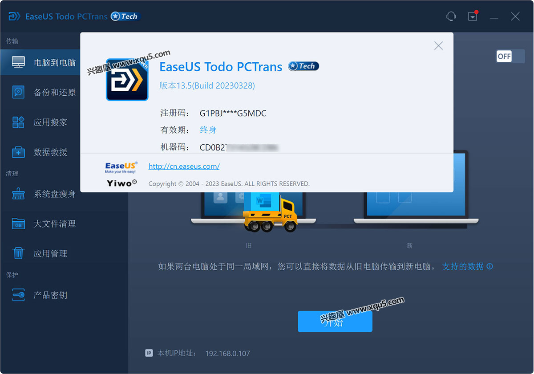Click the yellow PCT truck illustration
Screen dimensions: 534x374
270,213
